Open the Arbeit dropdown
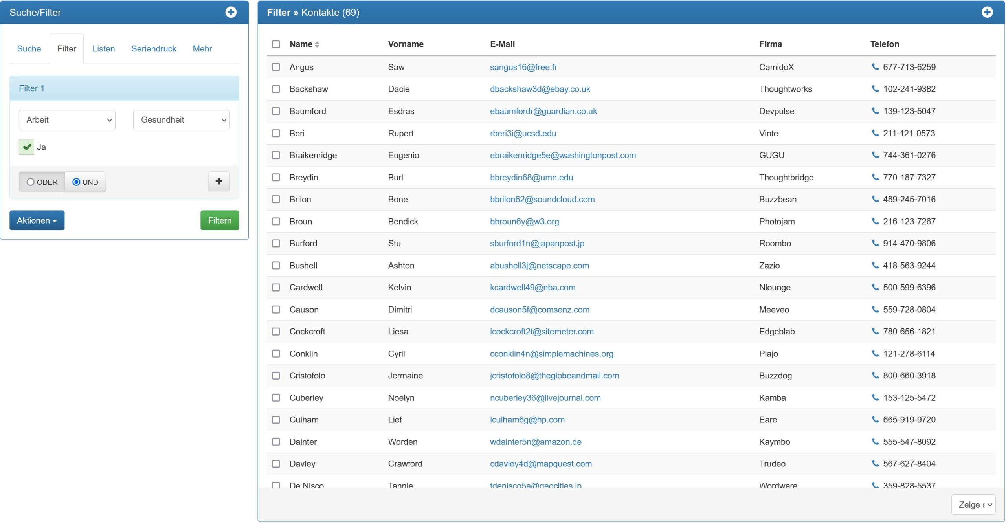1006x523 pixels. [x=67, y=120]
